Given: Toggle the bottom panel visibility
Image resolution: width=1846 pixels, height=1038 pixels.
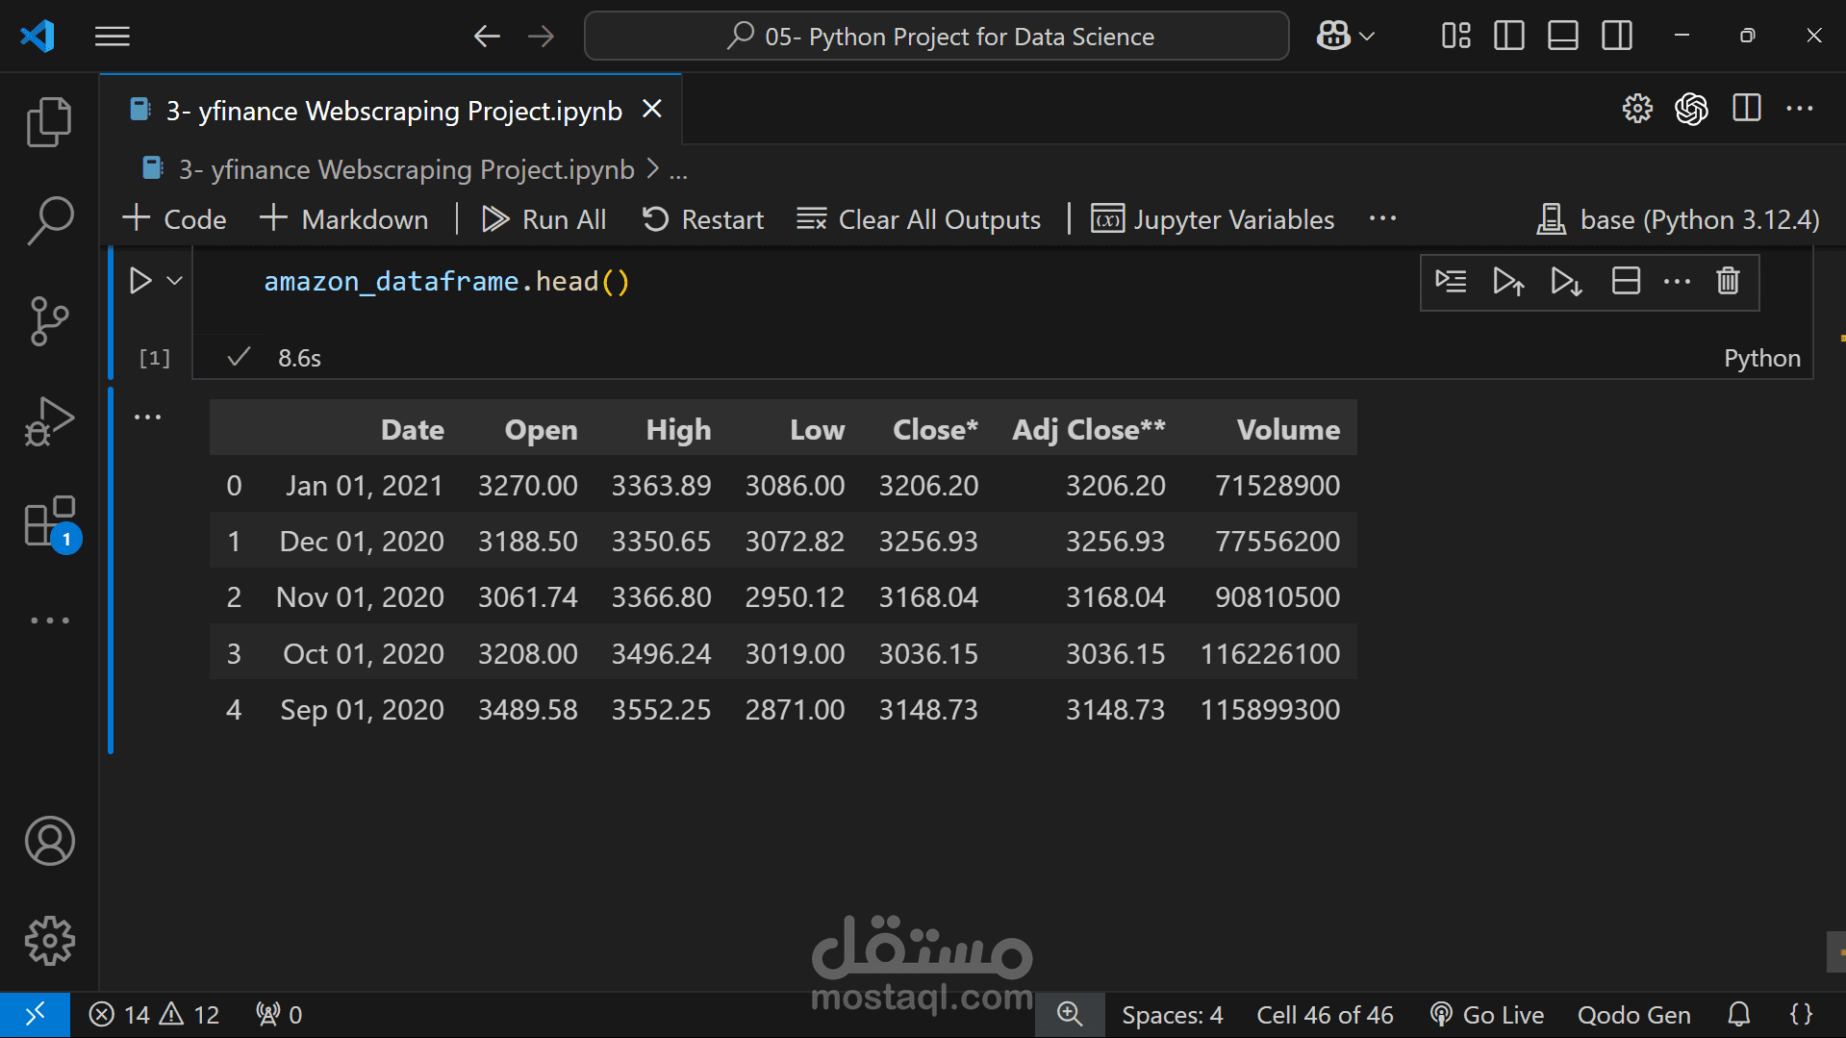Looking at the screenshot, I should pos(1562,37).
